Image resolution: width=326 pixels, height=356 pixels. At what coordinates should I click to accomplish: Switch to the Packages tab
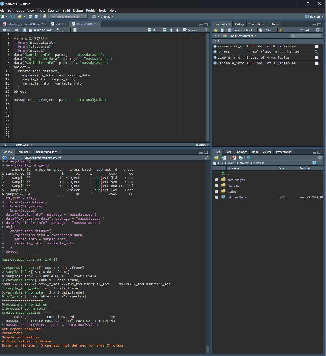tap(241, 152)
